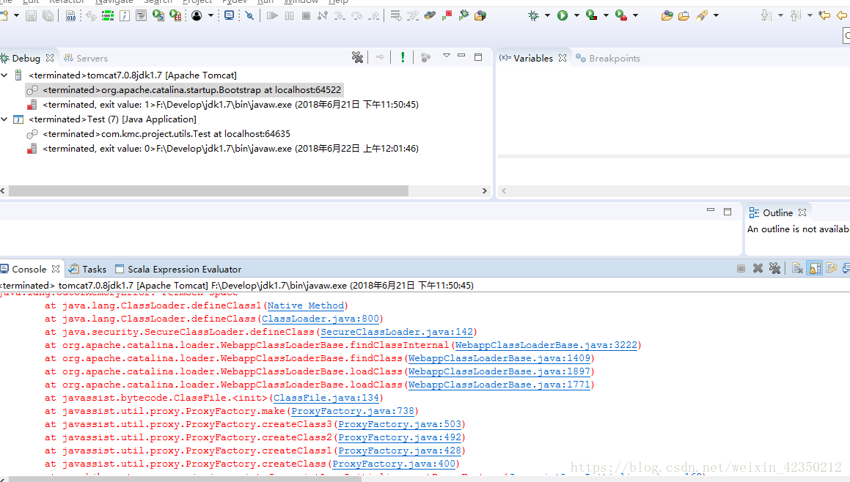The width and height of the screenshot is (850, 482).
Task: Click the green Run play button
Action: coord(563,15)
